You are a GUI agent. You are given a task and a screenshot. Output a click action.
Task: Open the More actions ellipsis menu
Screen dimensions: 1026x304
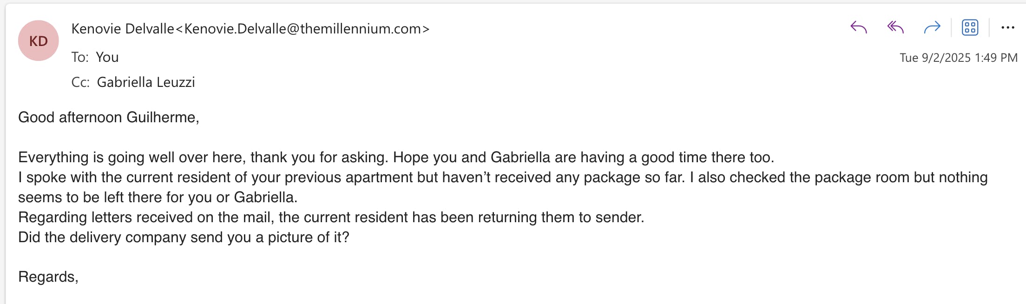[1007, 28]
